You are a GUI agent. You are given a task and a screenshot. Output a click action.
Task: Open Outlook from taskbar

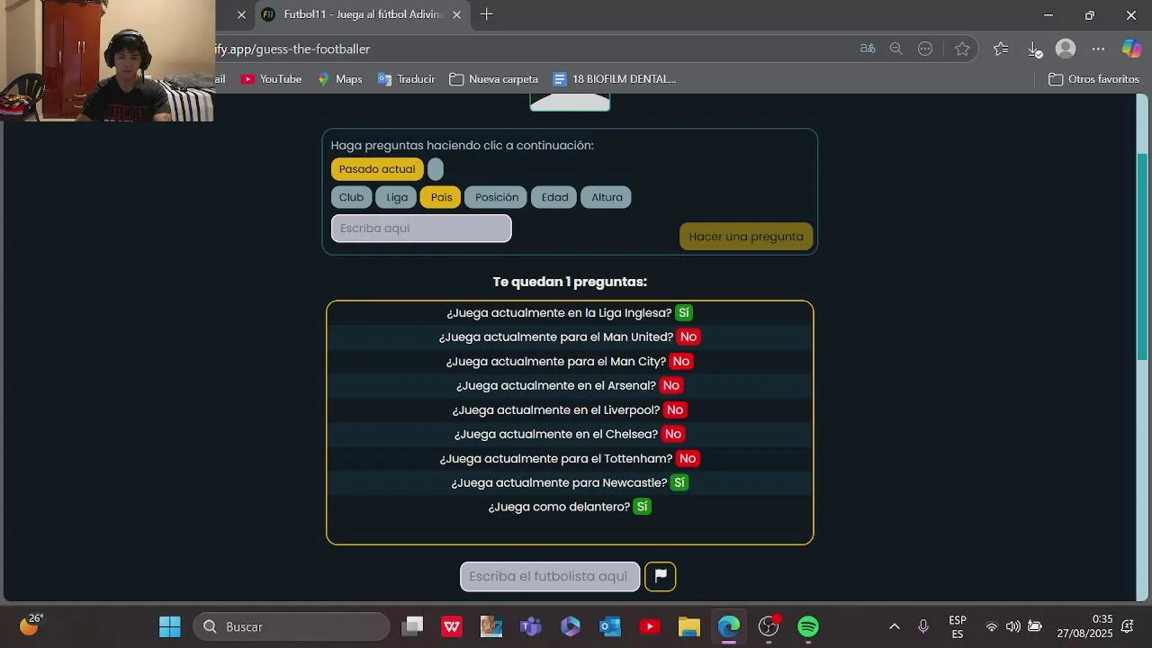click(x=610, y=626)
